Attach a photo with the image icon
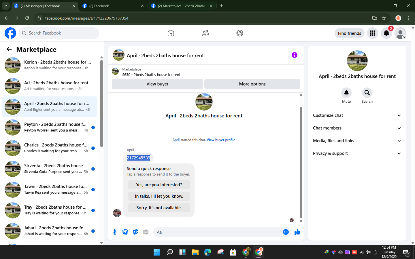This screenshot has width=415, height=259. [x=125, y=232]
